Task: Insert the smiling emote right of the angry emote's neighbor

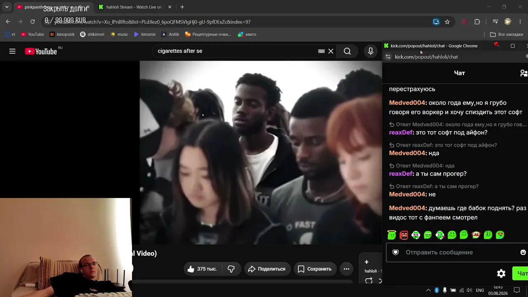Action: pyautogui.click(x=428, y=235)
